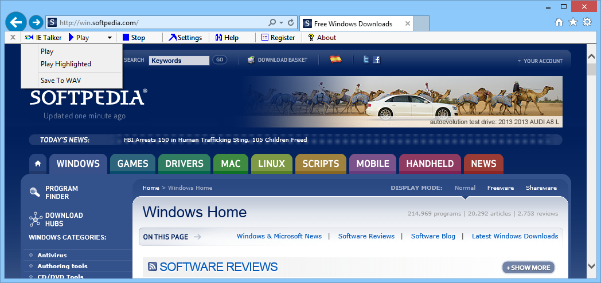The width and height of the screenshot is (601, 283).
Task: Open the Scripts tab
Action: tap(321, 164)
